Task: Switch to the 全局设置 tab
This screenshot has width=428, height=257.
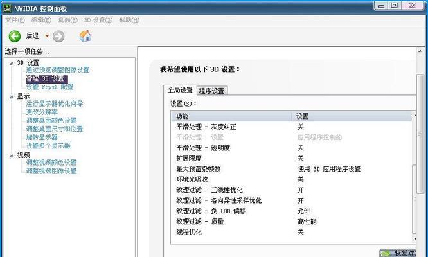Action: pyautogui.click(x=180, y=90)
